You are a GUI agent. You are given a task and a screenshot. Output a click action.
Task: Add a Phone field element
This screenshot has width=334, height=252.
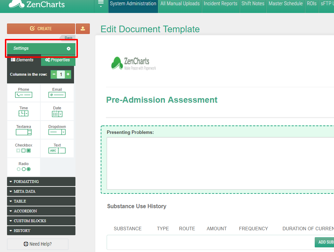tap(24, 93)
